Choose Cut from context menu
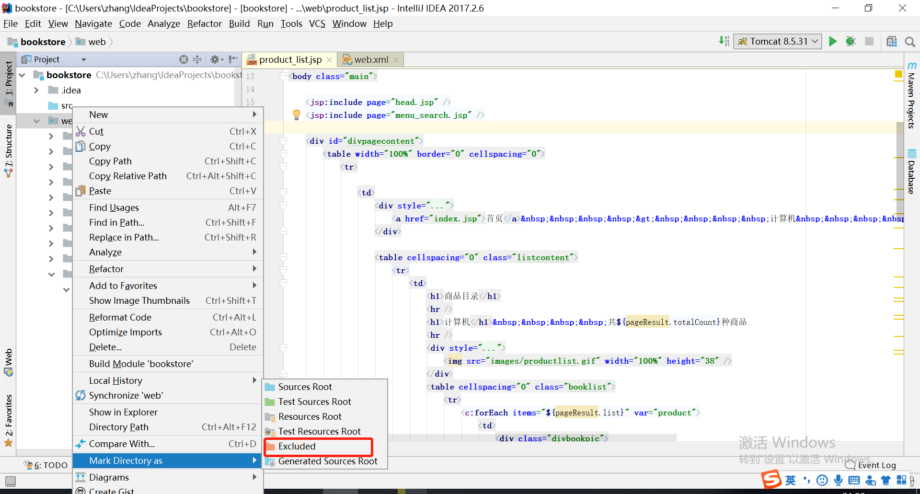Image resolution: width=920 pixels, height=494 pixels. coord(168,131)
